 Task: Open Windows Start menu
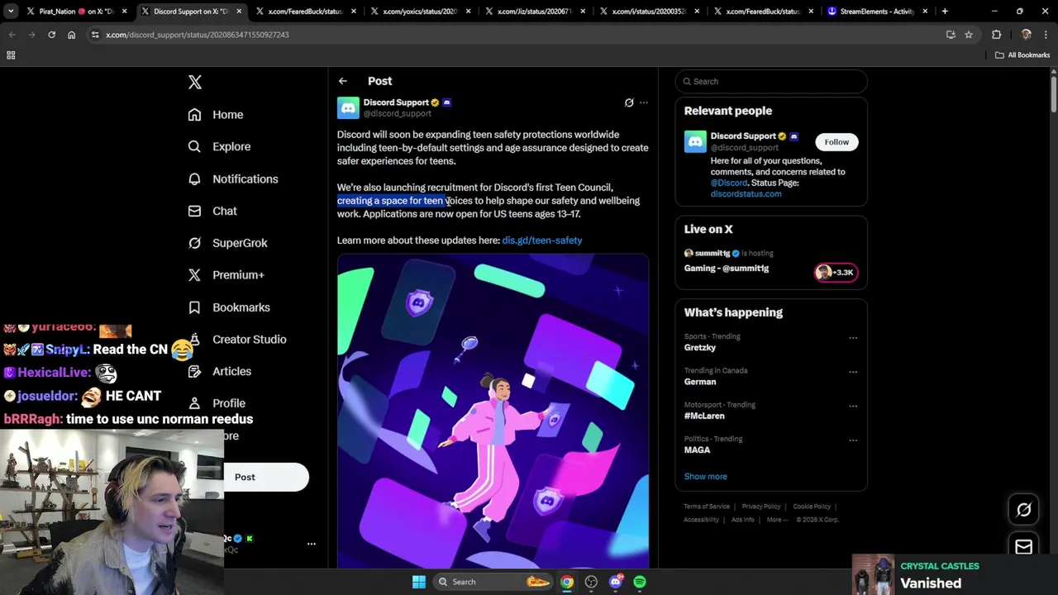coord(419,582)
